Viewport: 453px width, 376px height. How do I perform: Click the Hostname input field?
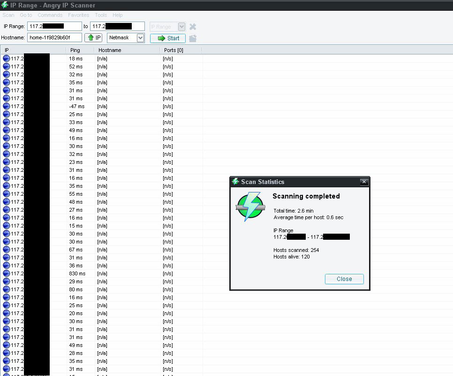tap(54, 37)
